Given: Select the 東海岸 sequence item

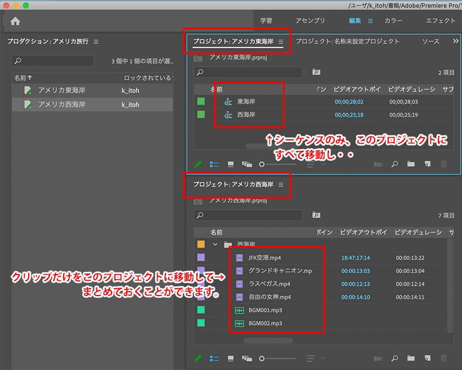Looking at the screenshot, I should click(x=246, y=102).
